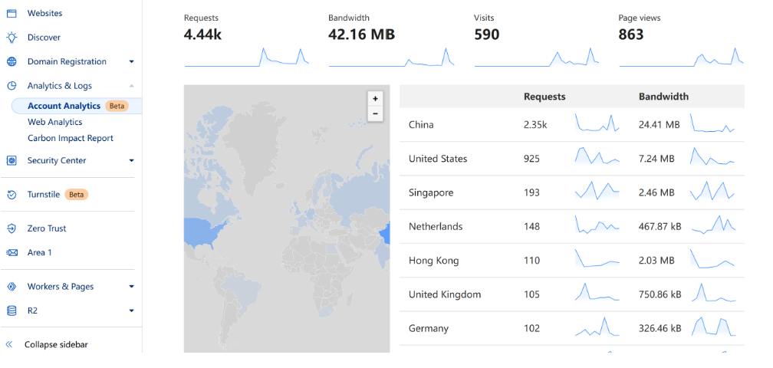Zoom out the map with minus button
Screen dimensions: 773x368
pyautogui.click(x=375, y=113)
